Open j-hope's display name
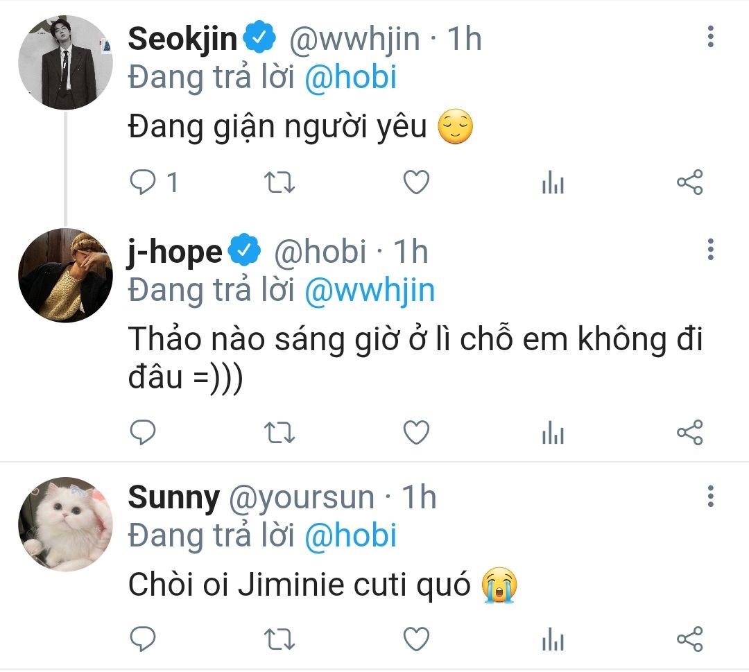The image size is (749, 672). [x=174, y=251]
